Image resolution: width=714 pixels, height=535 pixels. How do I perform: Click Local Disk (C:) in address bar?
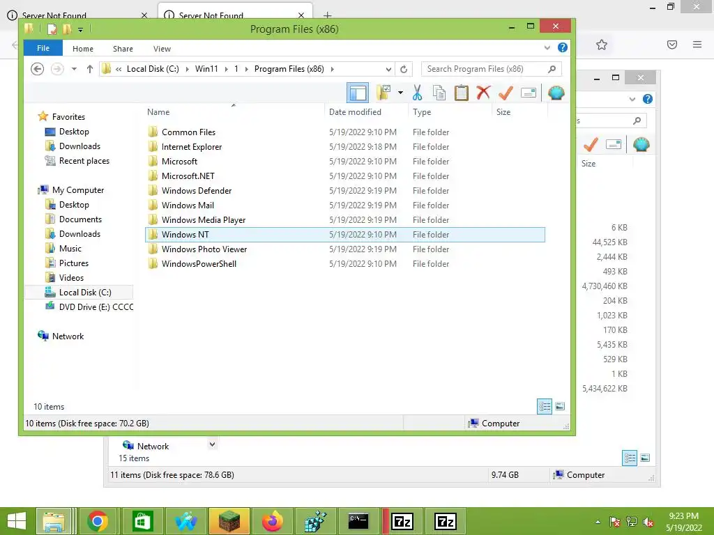click(x=153, y=69)
